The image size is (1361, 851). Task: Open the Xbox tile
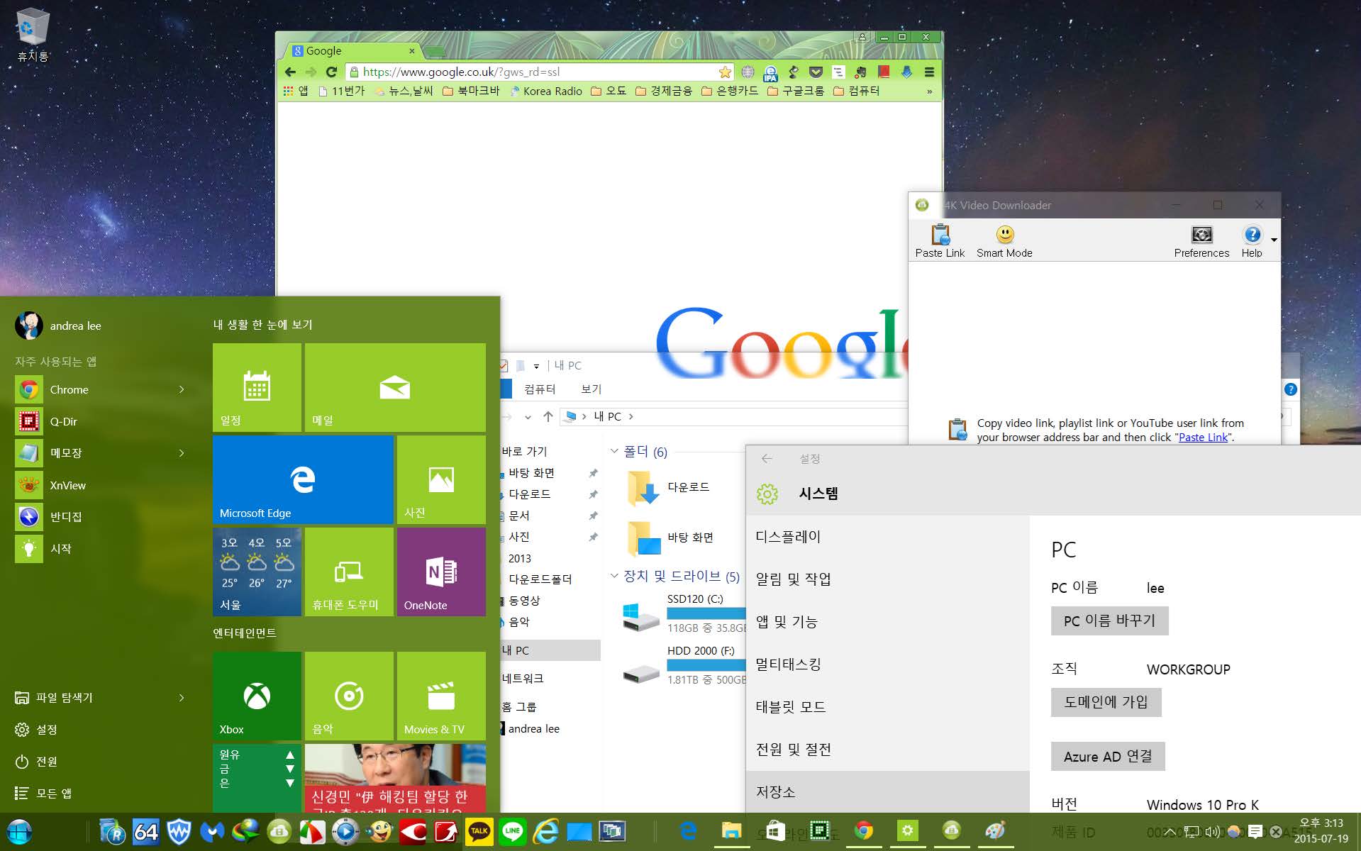point(257,696)
